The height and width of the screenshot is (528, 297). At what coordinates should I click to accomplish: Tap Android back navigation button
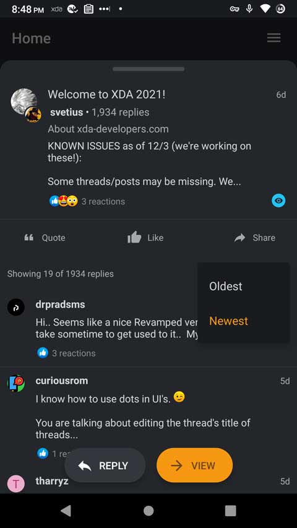(x=66, y=511)
